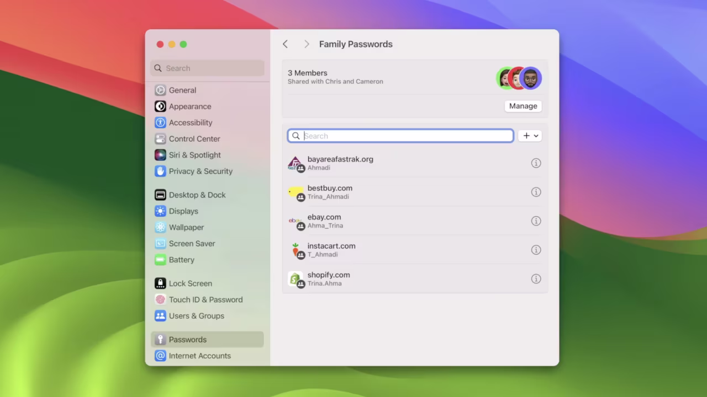Go forward with the right chevron
Viewport: 707px width, 397px height.
(x=307, y=44)
